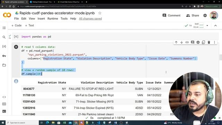This screenshot has width=222, height=125.
Task: Close the bottom status bar with X
Action: pos(220,118)
